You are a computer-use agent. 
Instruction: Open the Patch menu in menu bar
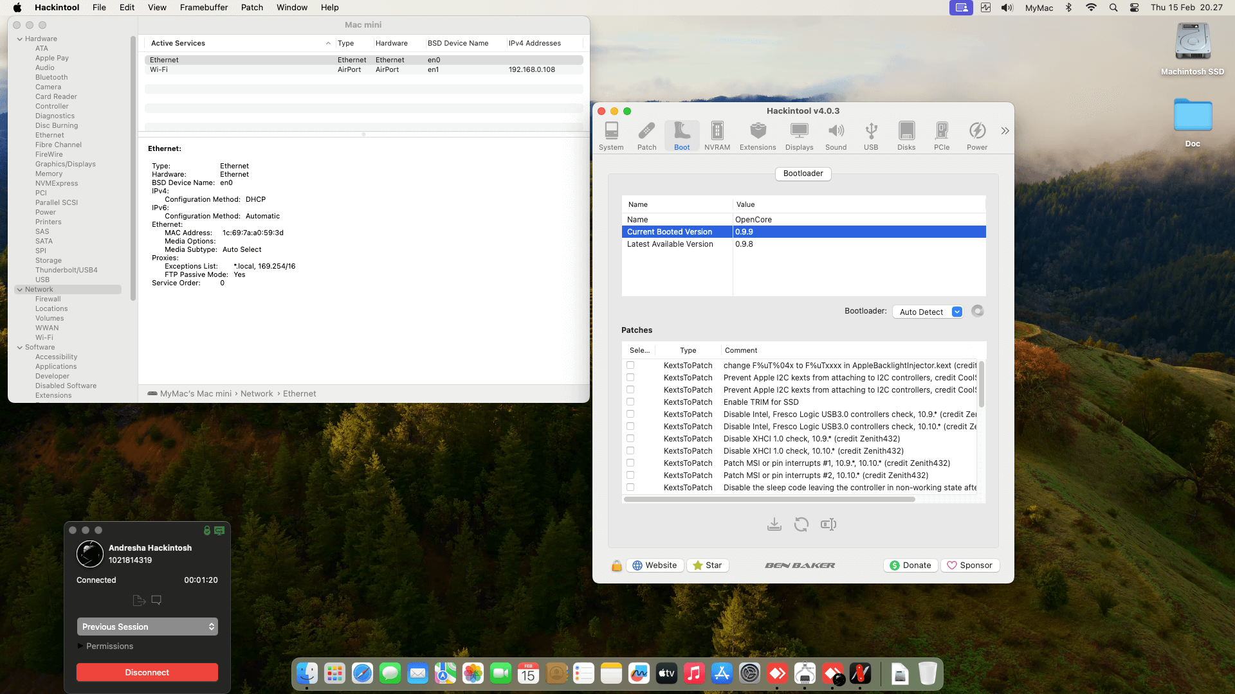point(252,8)
